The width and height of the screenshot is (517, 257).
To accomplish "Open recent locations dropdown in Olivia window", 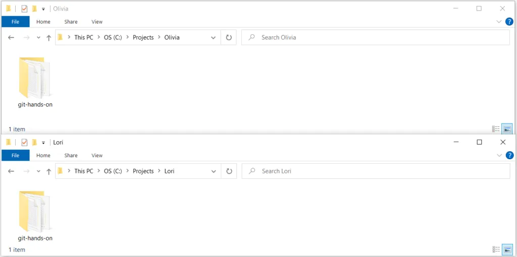I will (x=38, y=38).
